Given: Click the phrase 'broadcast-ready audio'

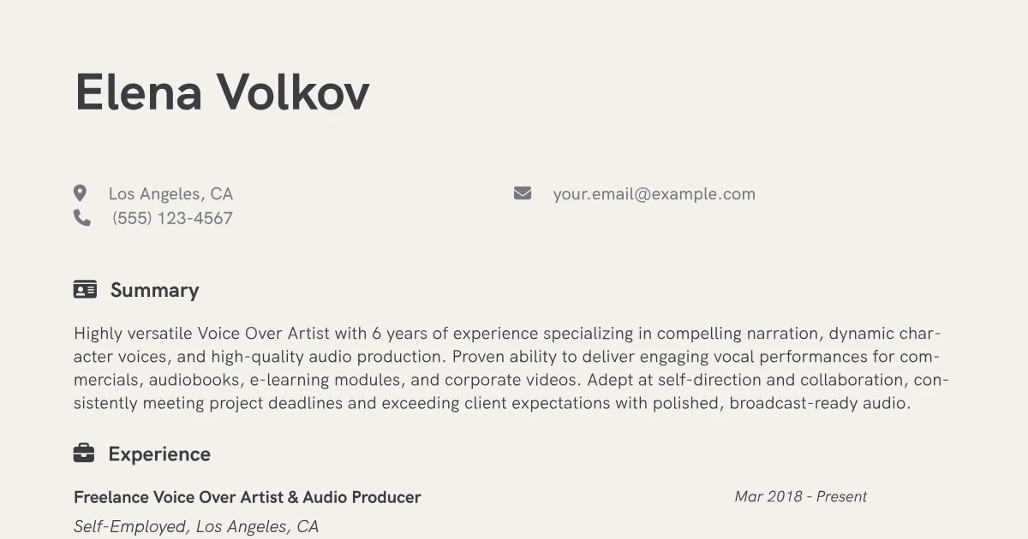Looking at the screenshot, I should point(819,403).
